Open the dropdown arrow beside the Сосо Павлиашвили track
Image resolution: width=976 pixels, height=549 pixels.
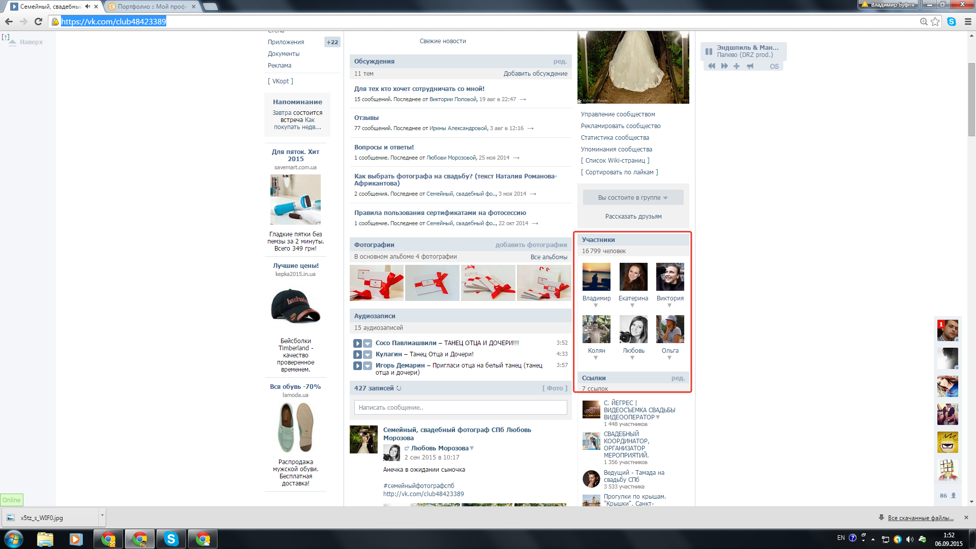point(368,343)
